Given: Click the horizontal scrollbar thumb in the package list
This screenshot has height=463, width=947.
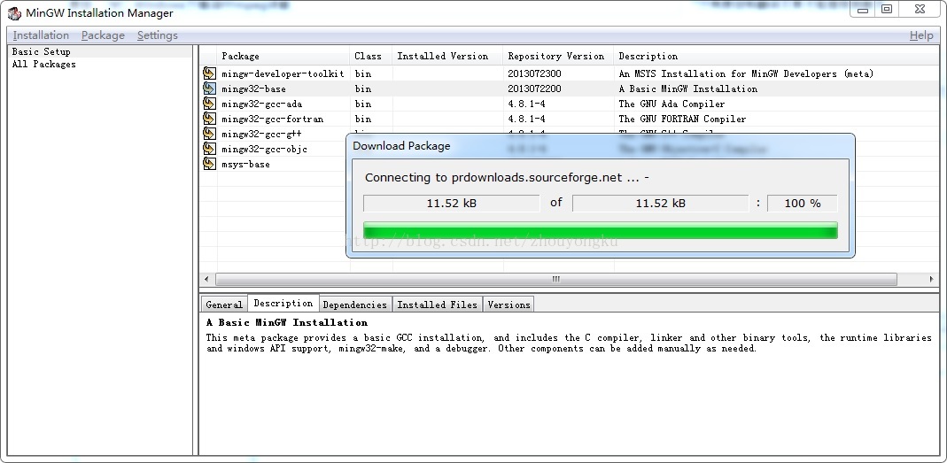Looking at the screenshot, I should pyautogui.click(x=556, y=279).
